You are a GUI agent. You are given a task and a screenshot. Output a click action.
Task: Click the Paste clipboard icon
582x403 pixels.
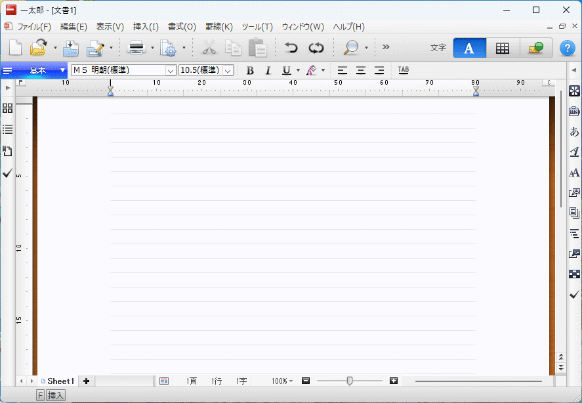point(257,48)
